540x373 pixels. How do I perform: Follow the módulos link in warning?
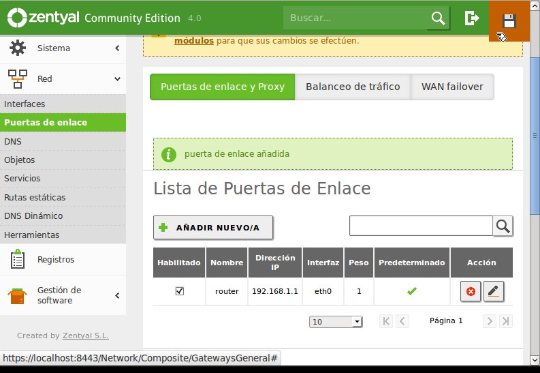(194, 41)
